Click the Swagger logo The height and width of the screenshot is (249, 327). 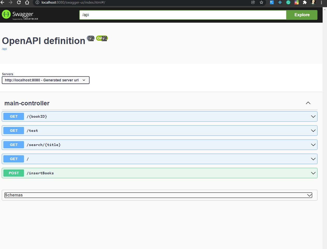tap(20, 15)
